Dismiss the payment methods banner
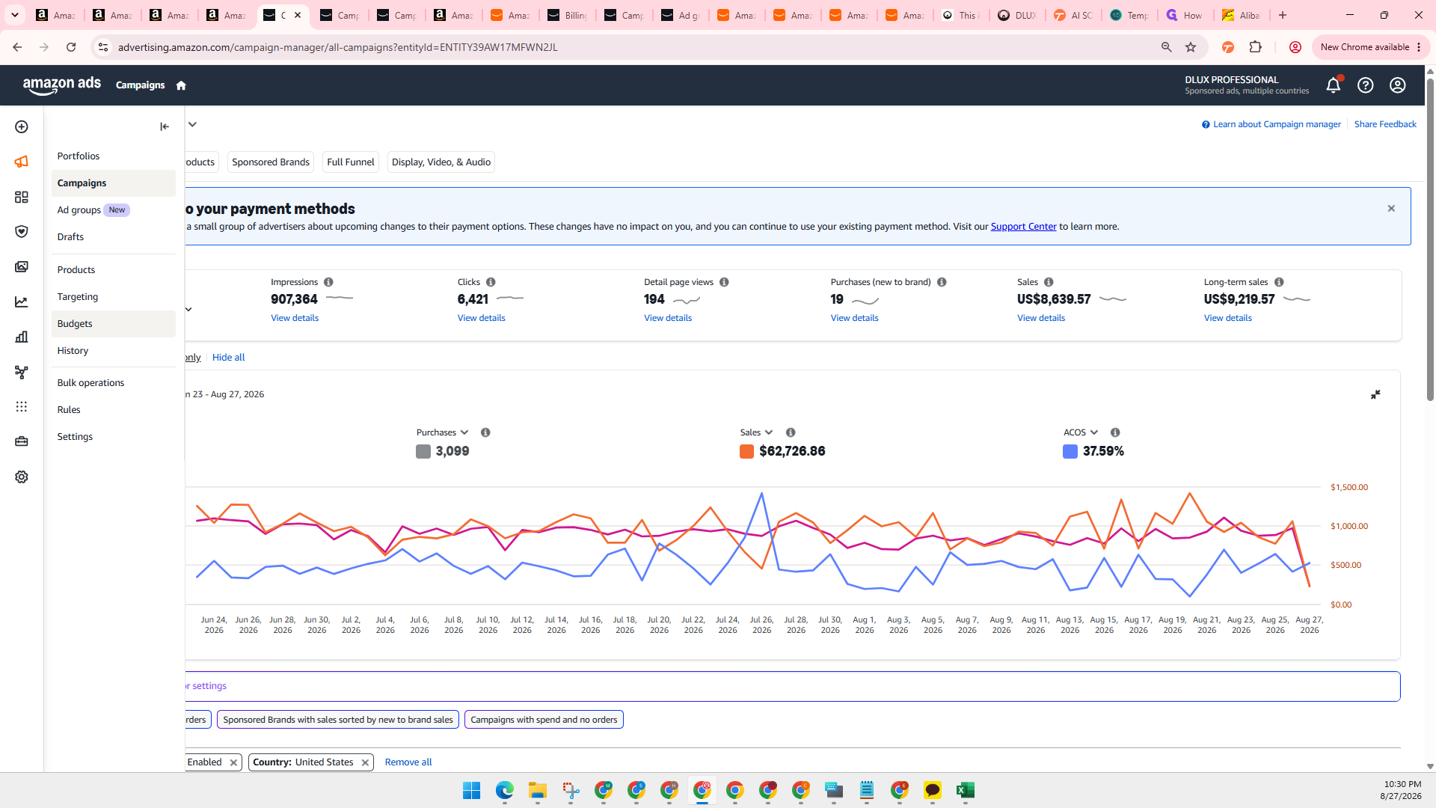This screenshot has height=808, width=1436. 1391,209
